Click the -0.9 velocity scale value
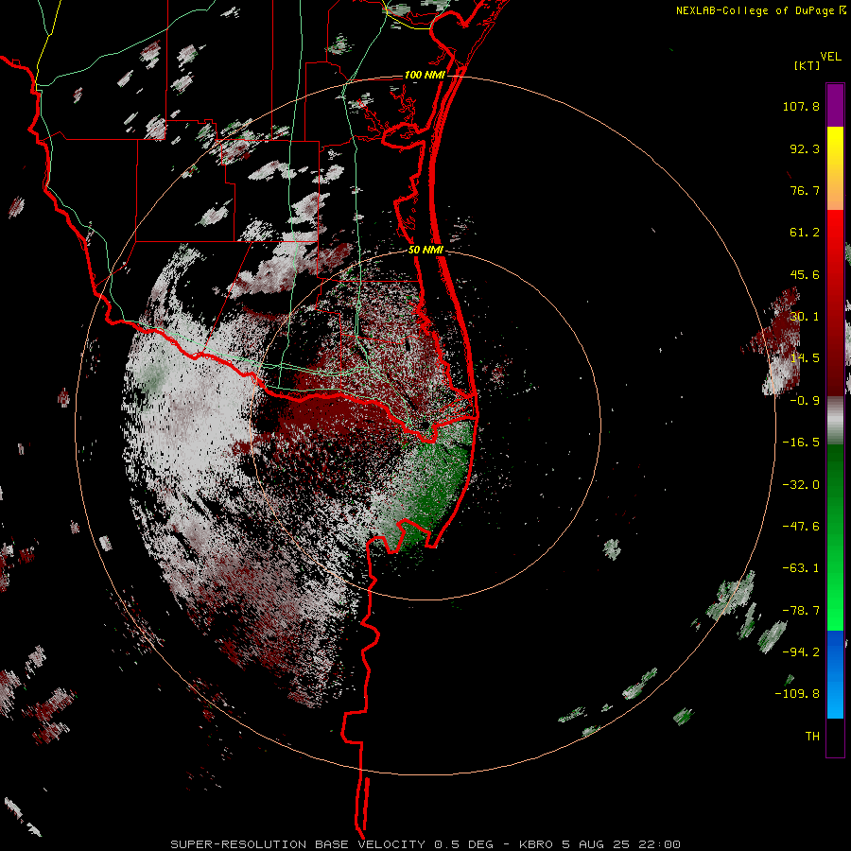 [805, 401]
